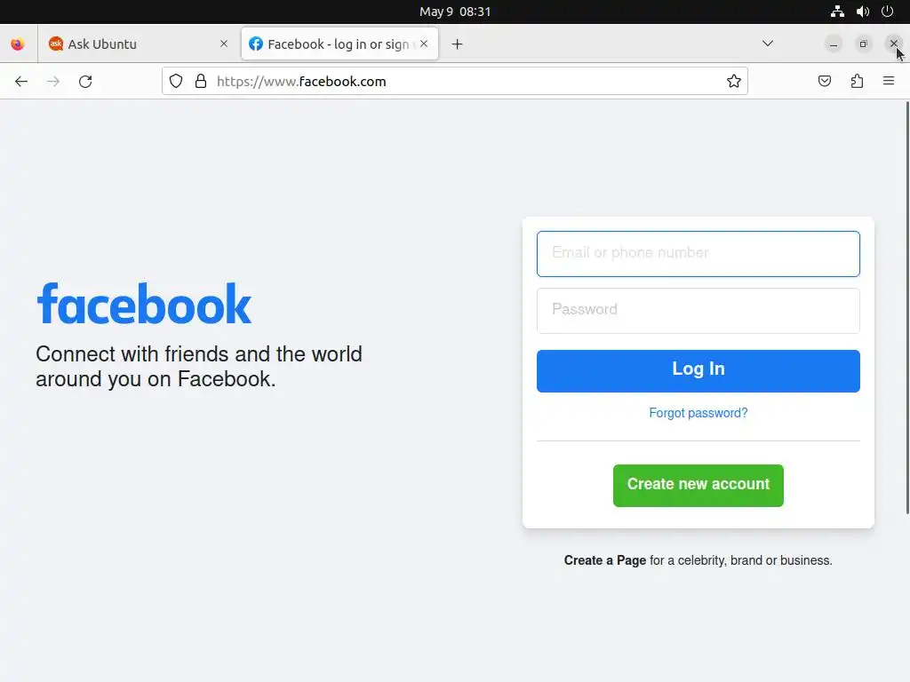The width and height of the screenshot is (910, 682).
Task: Focus the Email or phone number field
Action: [x=698, y=254]
